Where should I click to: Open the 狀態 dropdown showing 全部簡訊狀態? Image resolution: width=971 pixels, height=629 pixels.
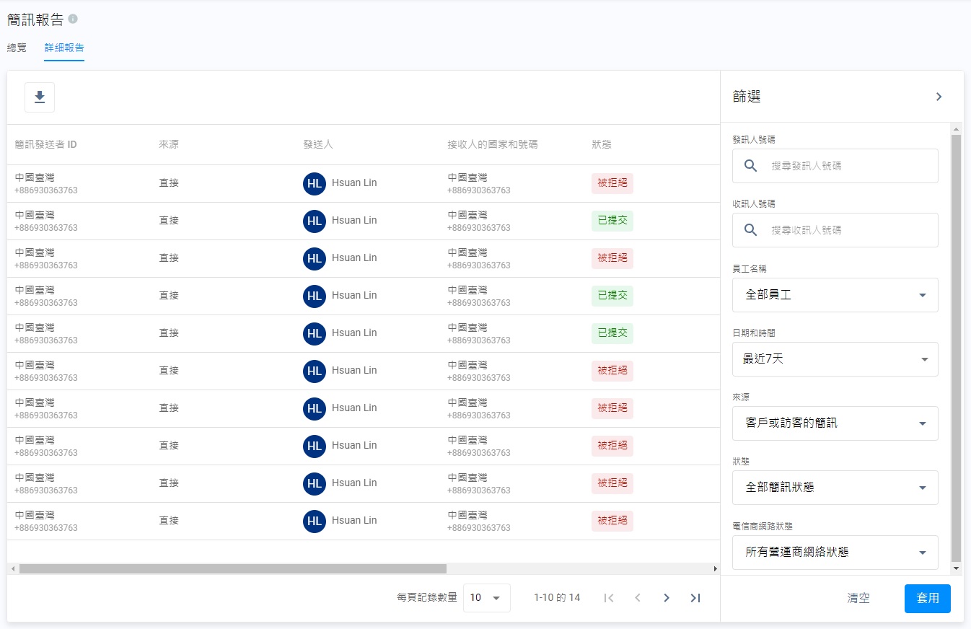coord(835,488)
